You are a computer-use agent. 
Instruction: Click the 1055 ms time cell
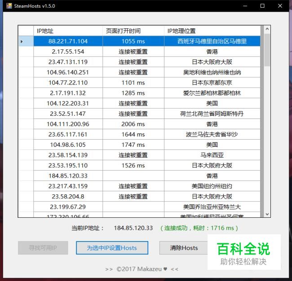133,41
